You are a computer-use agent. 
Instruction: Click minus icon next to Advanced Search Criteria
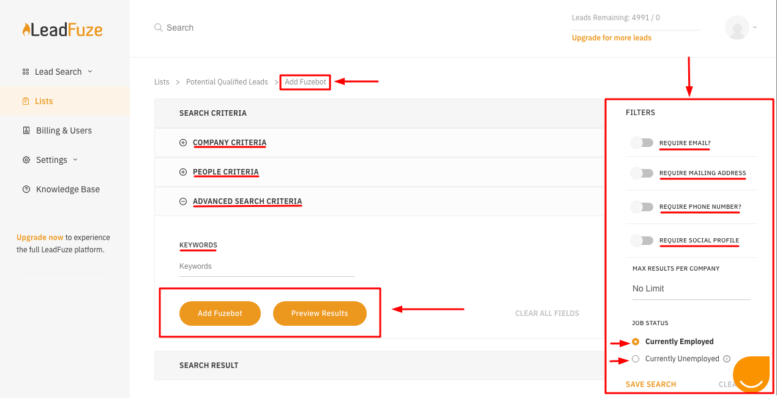183,201
